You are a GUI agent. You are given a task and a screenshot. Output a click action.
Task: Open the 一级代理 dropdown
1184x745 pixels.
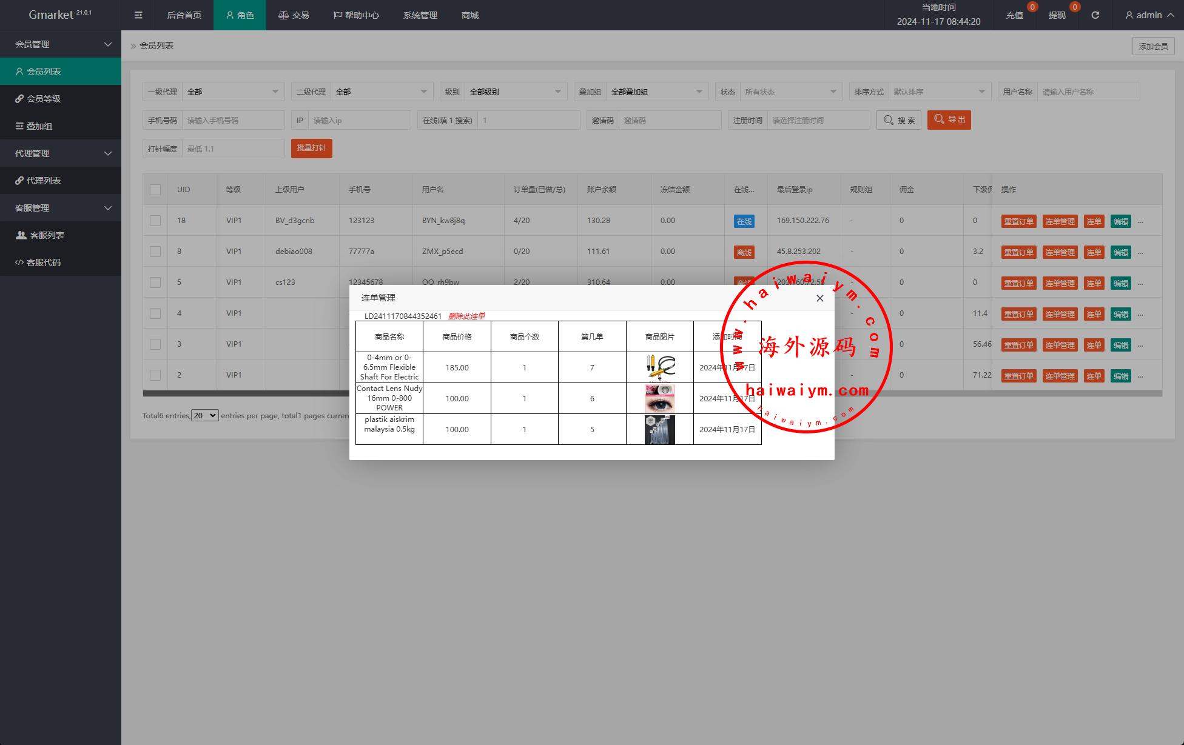coord(233,92)
